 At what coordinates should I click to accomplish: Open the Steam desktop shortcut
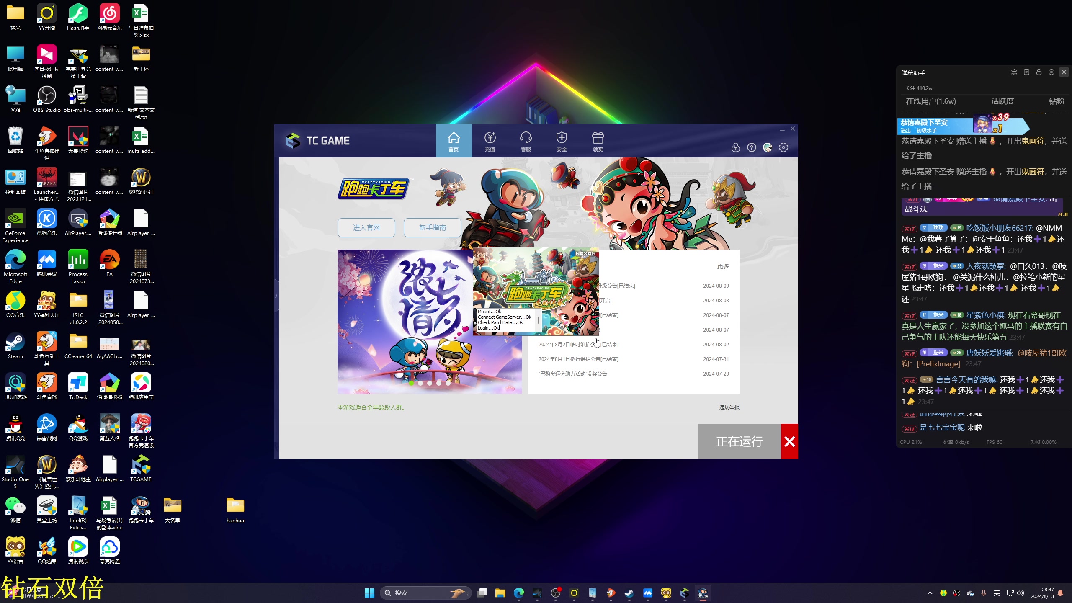tap(15, 346)
